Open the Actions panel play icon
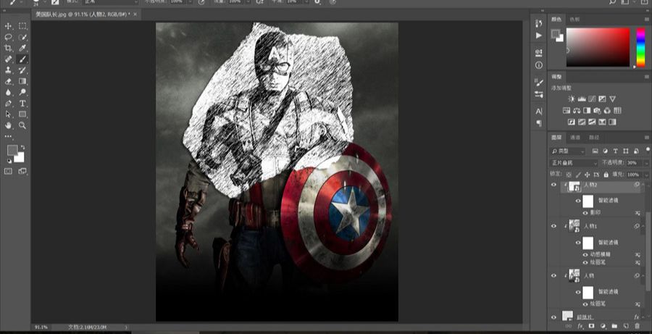Image resolution: width=652 pixels, height=334 pixels. point(539,36)
